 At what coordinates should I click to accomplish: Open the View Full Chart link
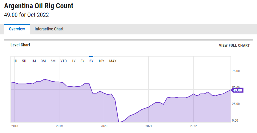[234, 45]
